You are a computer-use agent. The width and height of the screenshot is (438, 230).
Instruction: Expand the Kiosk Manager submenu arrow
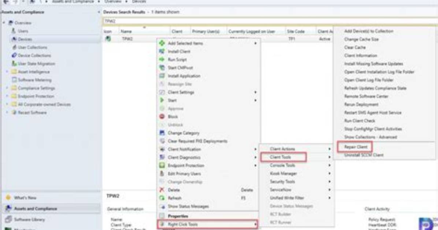(x=330, y=173)
